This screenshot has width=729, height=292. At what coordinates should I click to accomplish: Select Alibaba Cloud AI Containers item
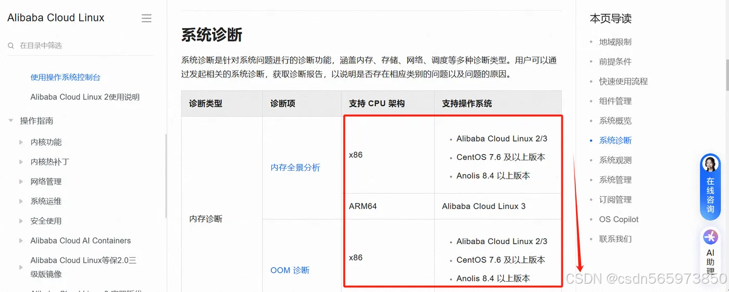(x=81, y=241)
